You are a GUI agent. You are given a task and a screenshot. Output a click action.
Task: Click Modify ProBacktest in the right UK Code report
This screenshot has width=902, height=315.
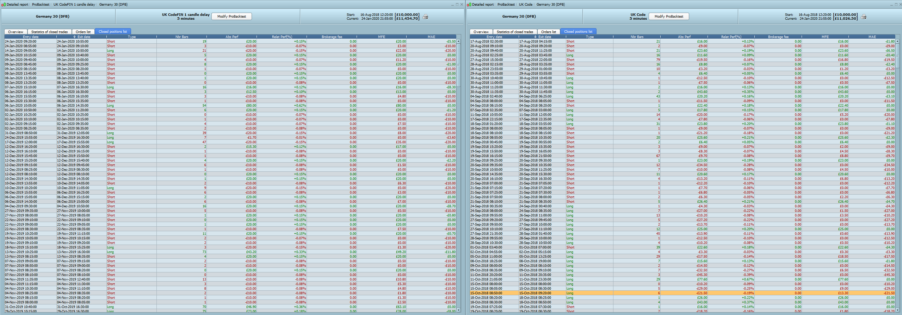669,17
